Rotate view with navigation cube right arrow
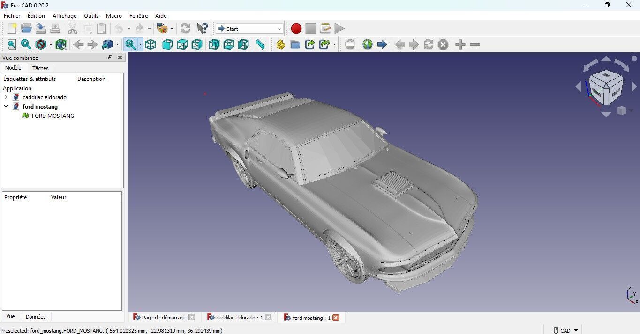 [x=634, y=87]
